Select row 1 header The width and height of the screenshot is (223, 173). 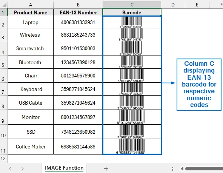pyautogui.click(x=4, y=12)
